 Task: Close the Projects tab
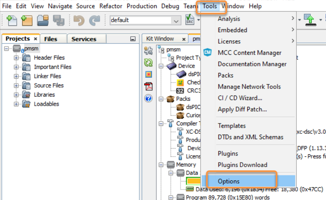tap(35, 39)
